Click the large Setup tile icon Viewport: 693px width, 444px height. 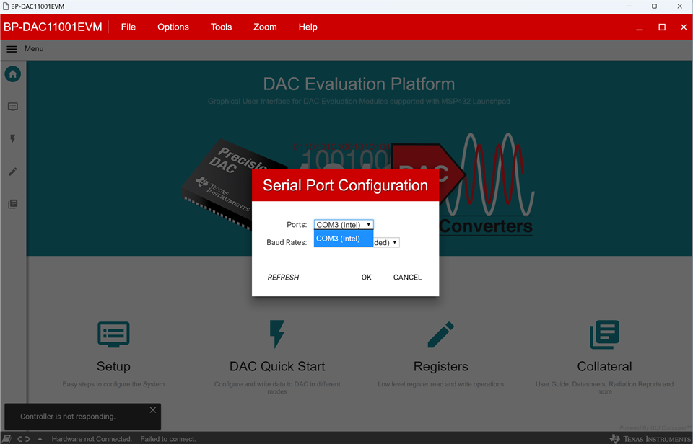tap(113, 334)
